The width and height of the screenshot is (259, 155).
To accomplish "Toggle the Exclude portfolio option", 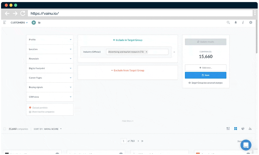I will pyautogui.click(x=30, y=108).
